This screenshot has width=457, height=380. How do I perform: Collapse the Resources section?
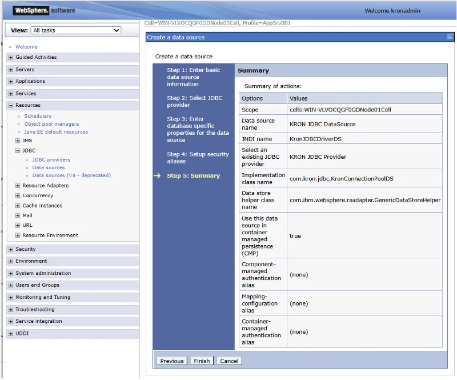[x=11, y=105]
